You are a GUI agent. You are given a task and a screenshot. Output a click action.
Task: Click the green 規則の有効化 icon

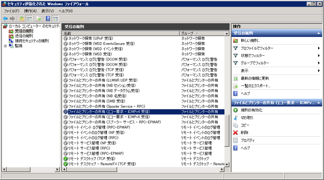(x=235, y=110)
